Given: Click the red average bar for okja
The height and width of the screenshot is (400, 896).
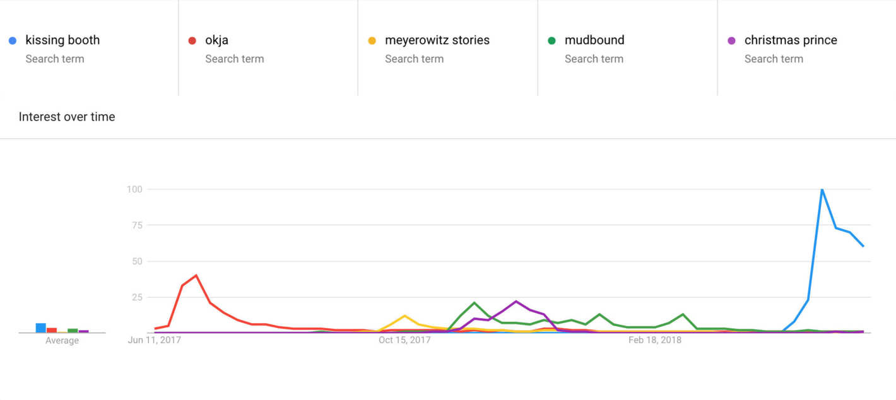Looking at the screenshot, I should pos(52,330).
